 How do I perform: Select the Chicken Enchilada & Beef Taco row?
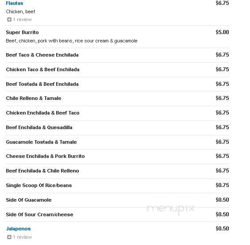(118, 113)
